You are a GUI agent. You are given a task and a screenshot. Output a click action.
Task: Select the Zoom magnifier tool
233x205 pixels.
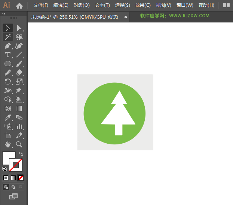pyautogui.click(x=19, y=144)
